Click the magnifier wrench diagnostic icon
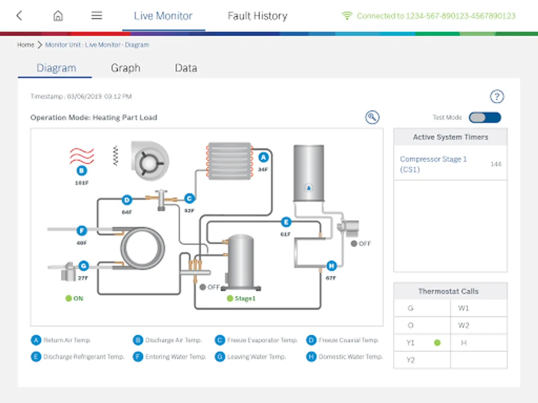538x403 pixels. point(372,117)
